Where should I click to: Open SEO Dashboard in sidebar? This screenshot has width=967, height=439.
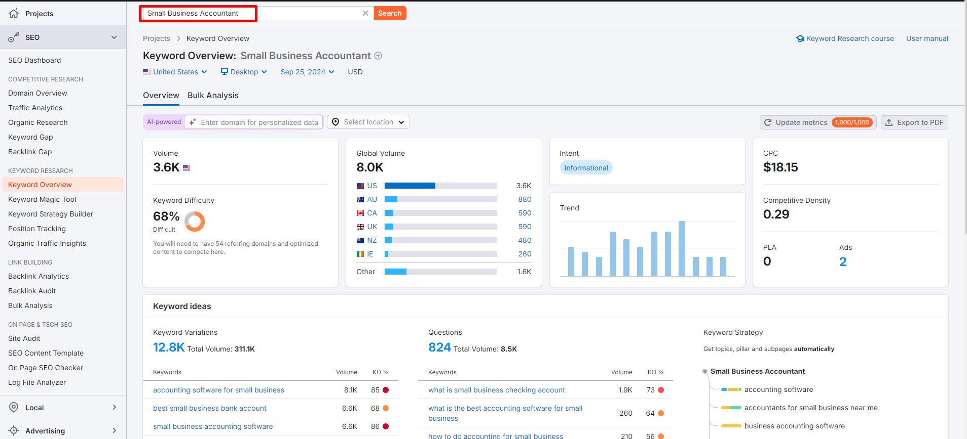coord(34,60)
